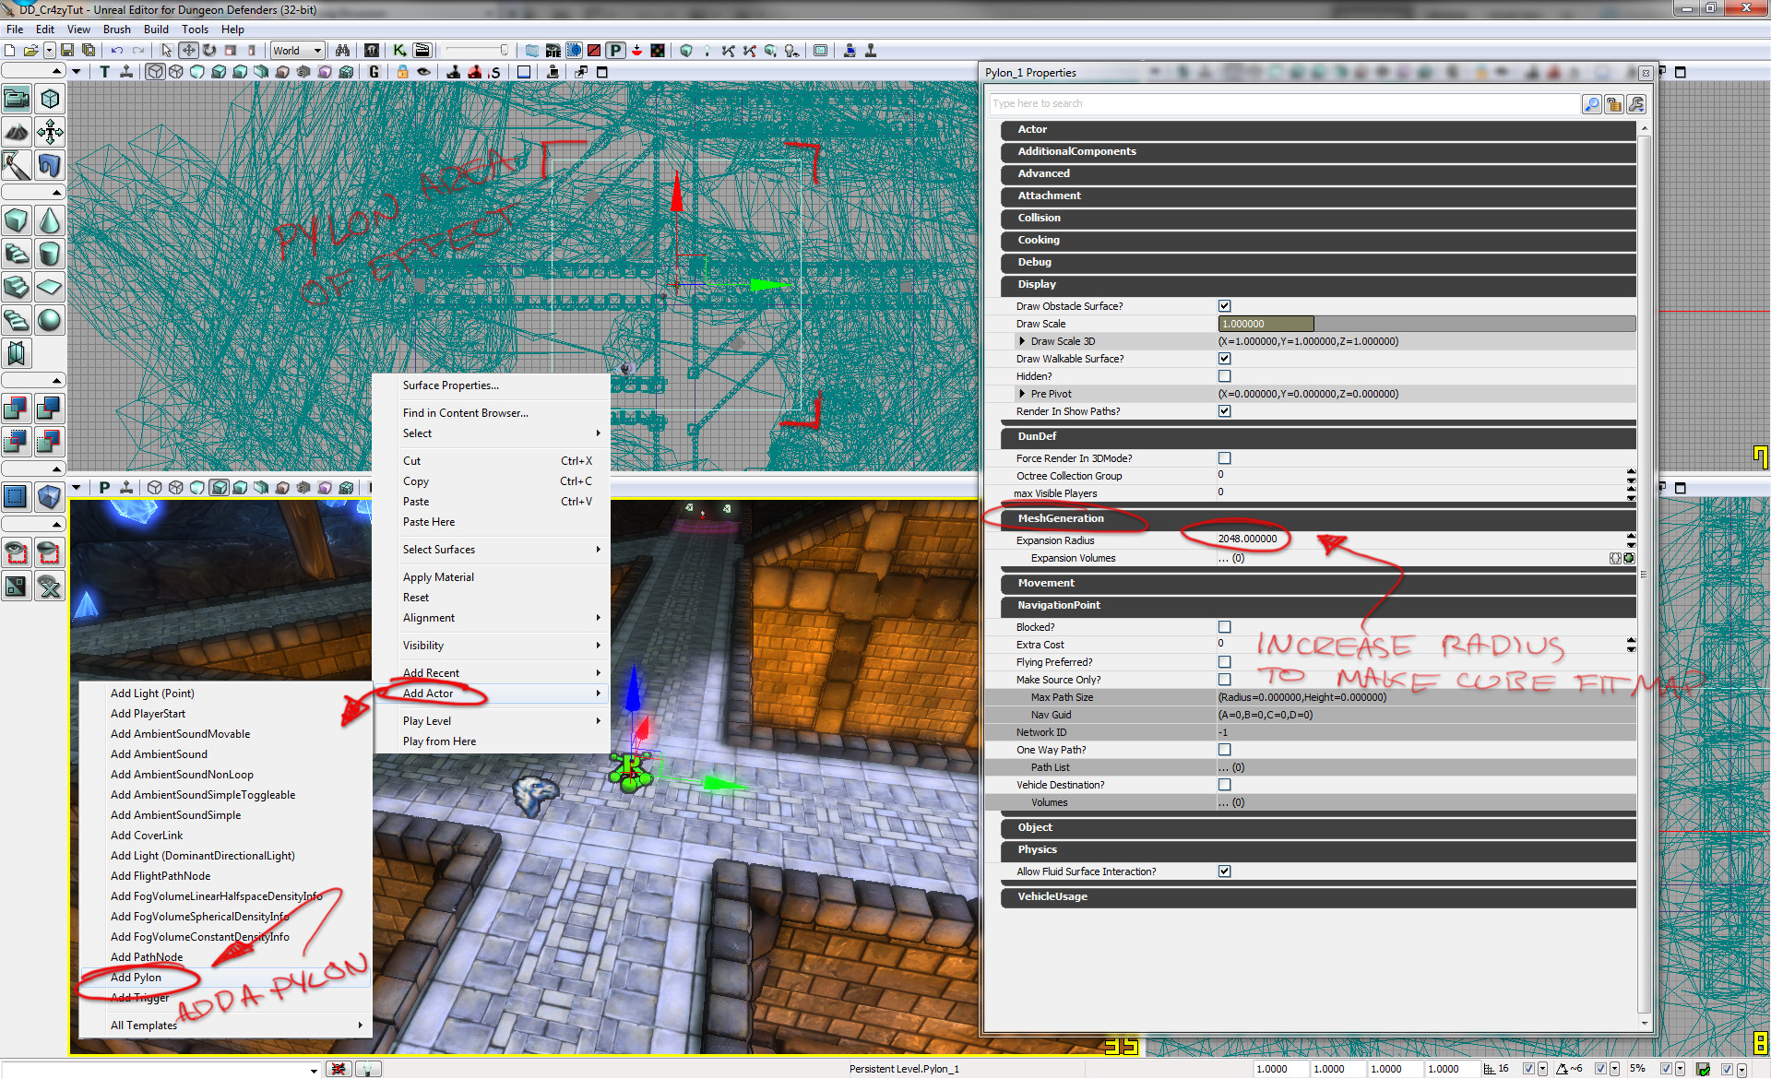Open actor search with the binoculars icon

(x=342, y=51)
